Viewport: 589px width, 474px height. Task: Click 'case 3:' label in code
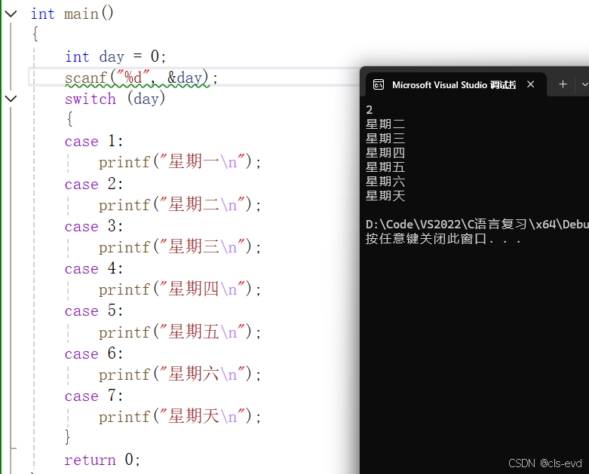94,227
